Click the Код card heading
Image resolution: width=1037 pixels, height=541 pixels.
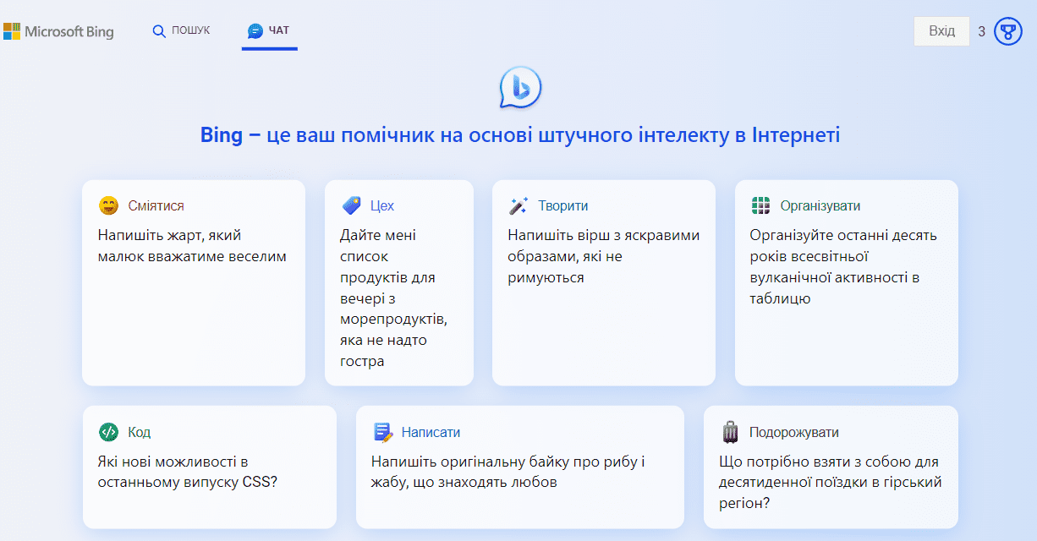coord(140,432)
